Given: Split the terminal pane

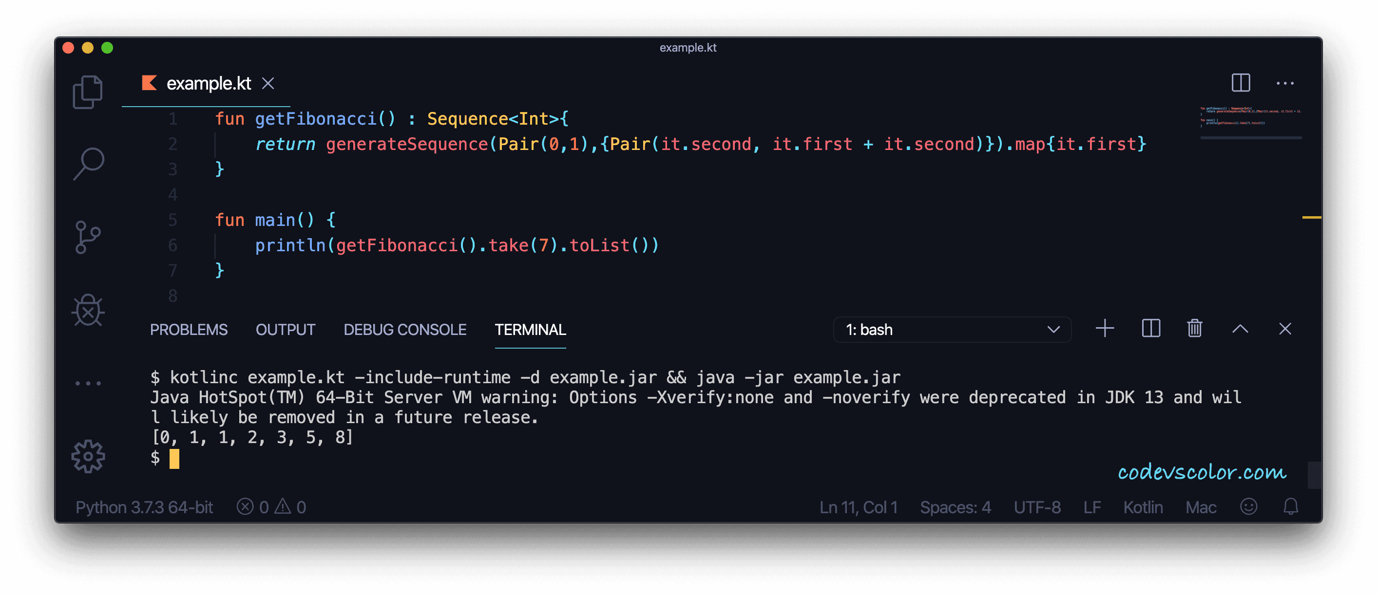Looking at the screenshot, I should pos(1150,329).
